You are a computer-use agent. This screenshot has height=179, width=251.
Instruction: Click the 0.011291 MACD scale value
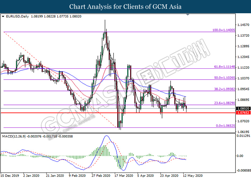click(243, 136)
